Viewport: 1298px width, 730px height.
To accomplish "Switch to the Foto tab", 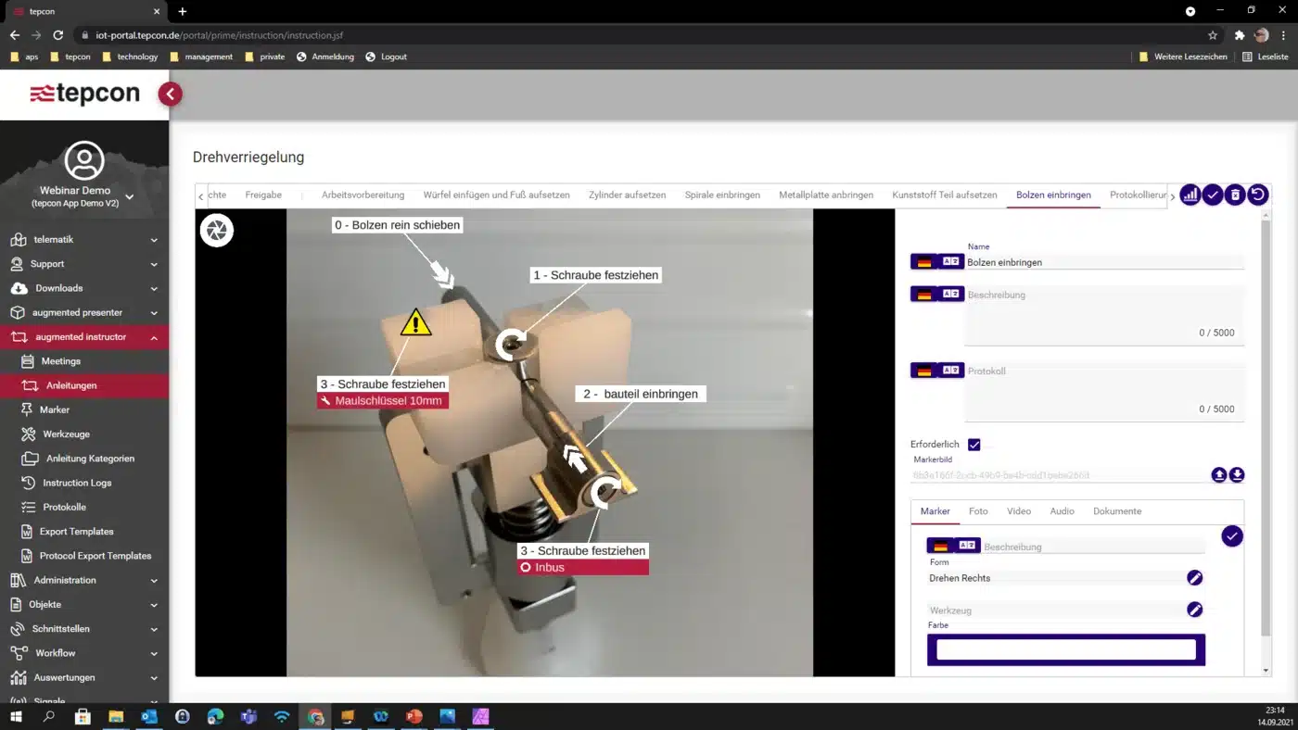I will click(978, 511).
